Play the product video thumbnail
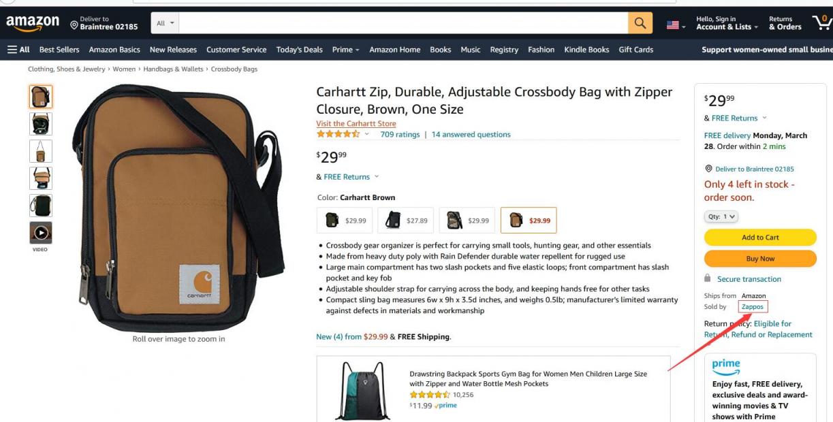833x422 pixels. (41, 233)
